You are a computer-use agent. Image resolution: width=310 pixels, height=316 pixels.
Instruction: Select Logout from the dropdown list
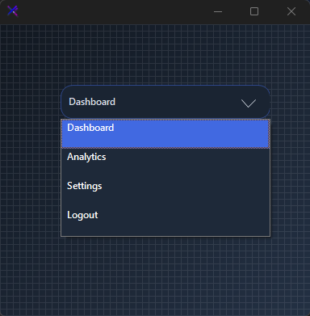click(165, 221)
